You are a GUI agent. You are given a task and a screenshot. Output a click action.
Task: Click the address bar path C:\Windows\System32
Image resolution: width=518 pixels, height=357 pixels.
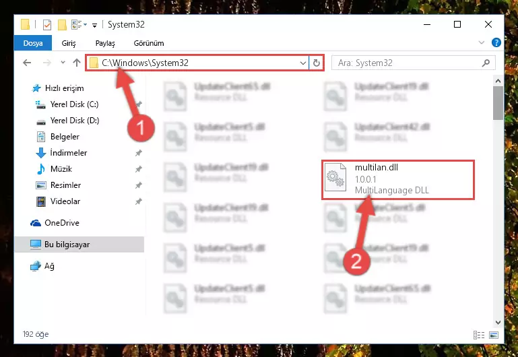(145, 63)
